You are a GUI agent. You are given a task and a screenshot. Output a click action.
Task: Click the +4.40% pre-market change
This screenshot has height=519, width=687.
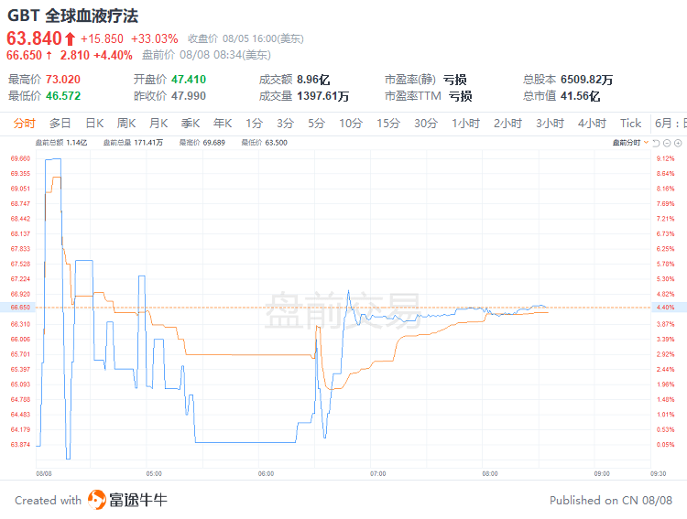point(113,55)
